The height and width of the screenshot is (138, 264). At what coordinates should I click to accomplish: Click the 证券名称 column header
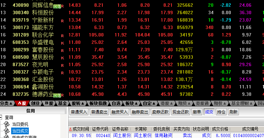pos(120,129)
